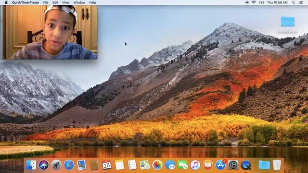Open Launchpad rocket icon in Dock

(x=56, y=165)
